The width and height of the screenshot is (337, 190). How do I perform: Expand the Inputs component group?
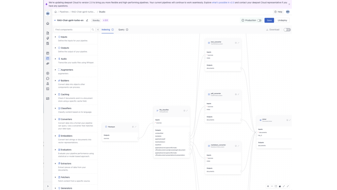point(55,37)
